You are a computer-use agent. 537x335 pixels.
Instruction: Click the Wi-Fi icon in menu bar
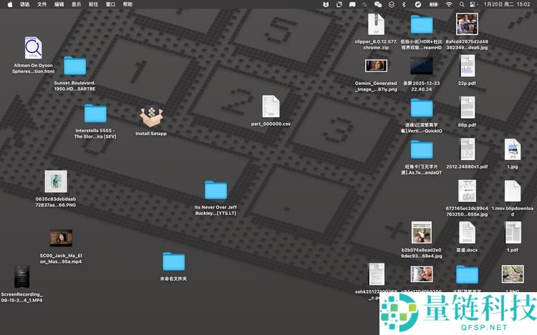[449, 4]
